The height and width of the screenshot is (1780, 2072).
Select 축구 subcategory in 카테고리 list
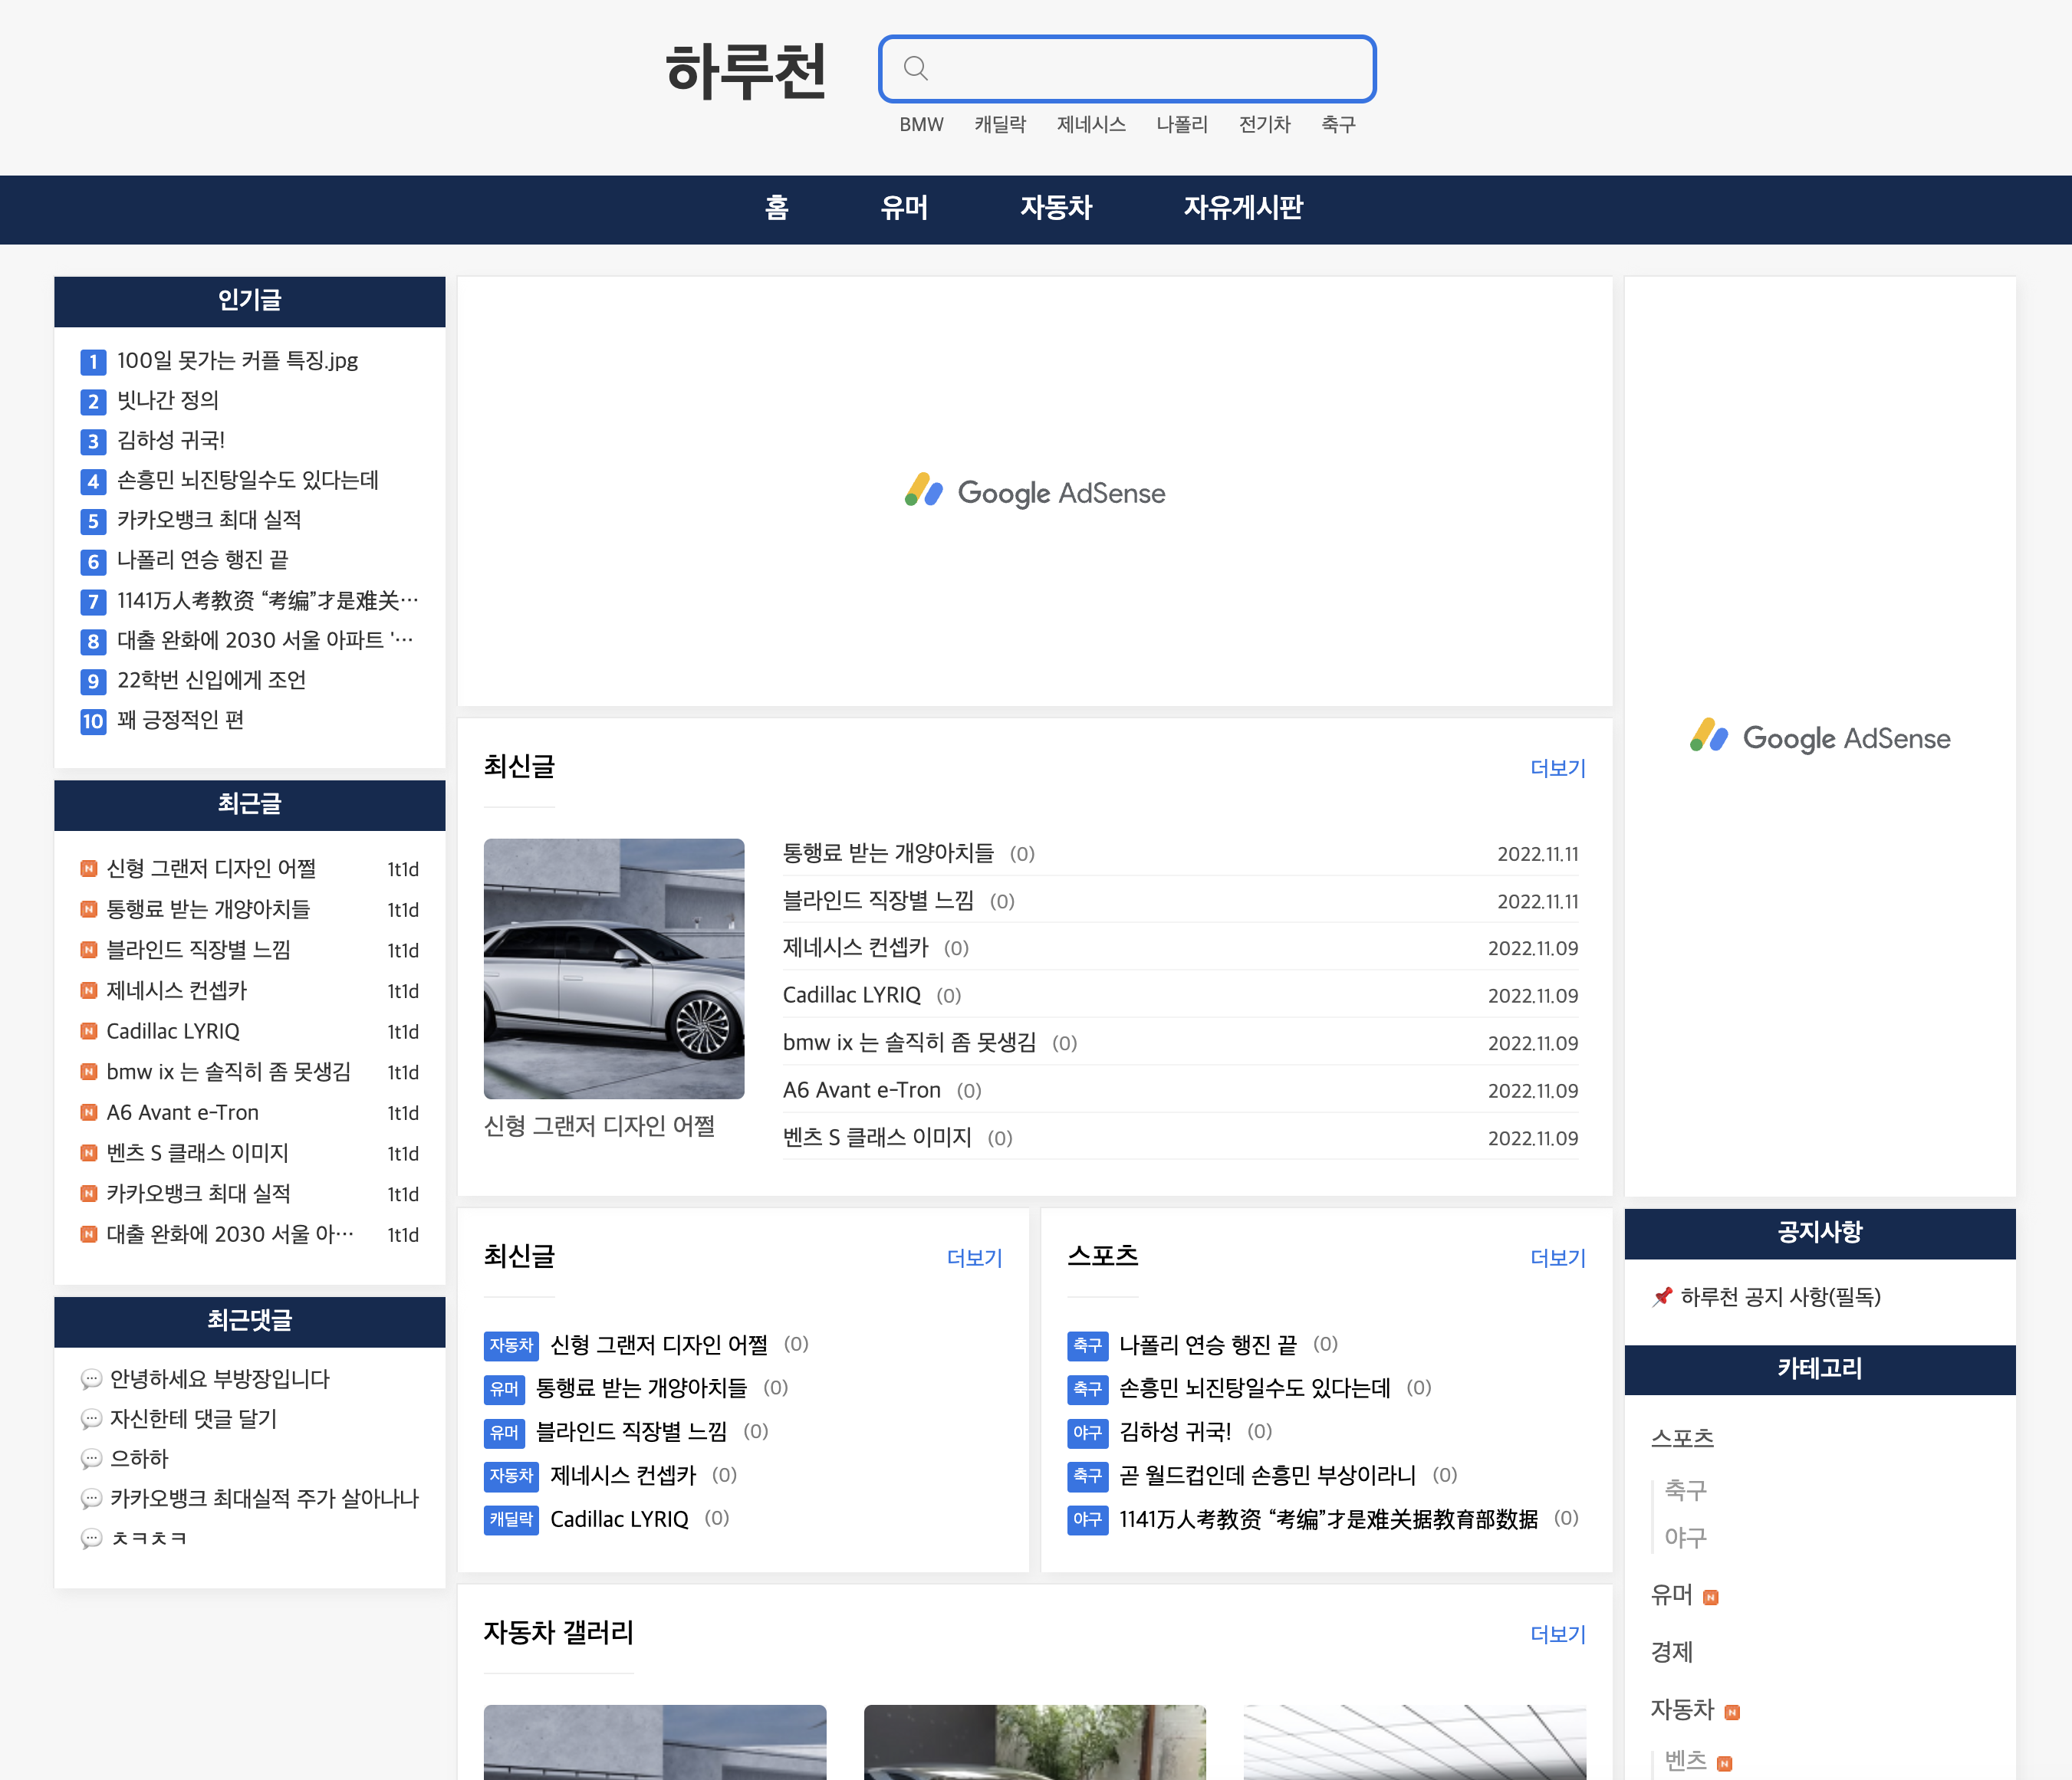tap(1685, 1490)
